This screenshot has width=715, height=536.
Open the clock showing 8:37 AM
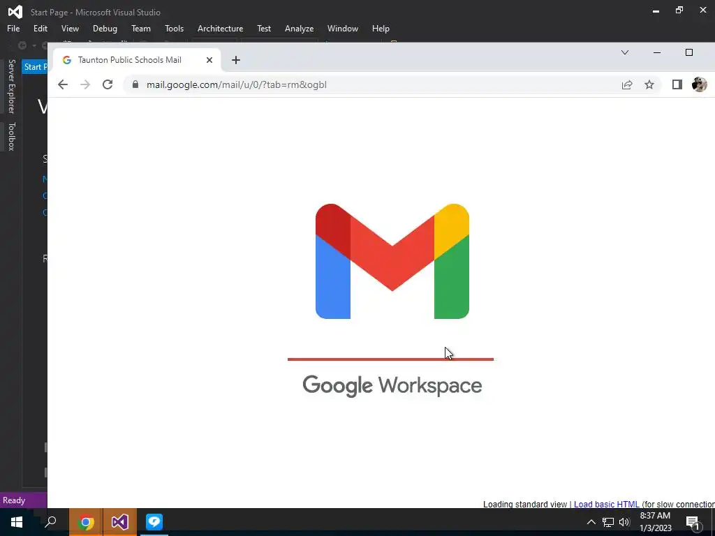tap(655, 522)
